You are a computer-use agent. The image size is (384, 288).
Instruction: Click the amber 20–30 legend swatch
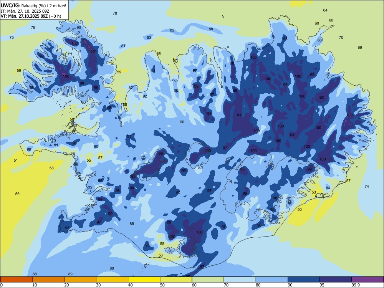coord(80,280)
